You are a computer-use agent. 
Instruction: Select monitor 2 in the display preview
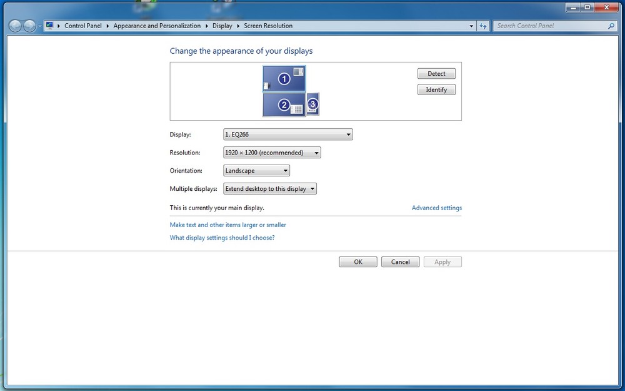284,104
